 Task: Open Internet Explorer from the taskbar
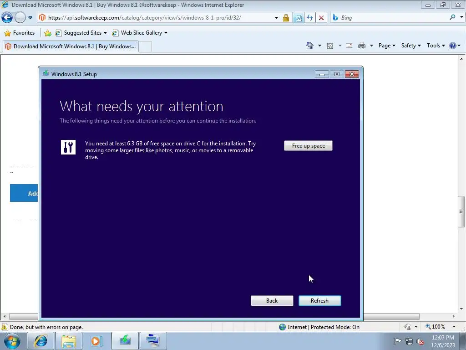click(41, 341)
